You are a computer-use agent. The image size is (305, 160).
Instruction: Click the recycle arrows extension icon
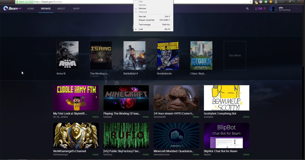281,2
